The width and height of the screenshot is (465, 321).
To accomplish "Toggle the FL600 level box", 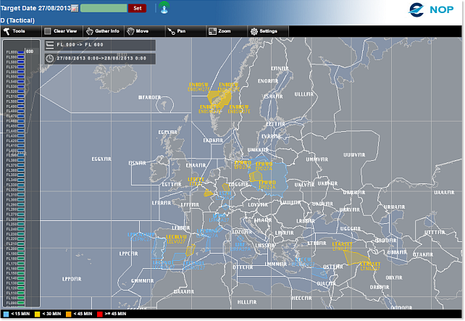I will pos(21,52).
